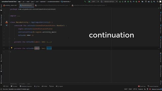Click 'coroutinesTutorialsTest' project breadcrumb
This screenshot has width=162, height=91.
(9, 2)
